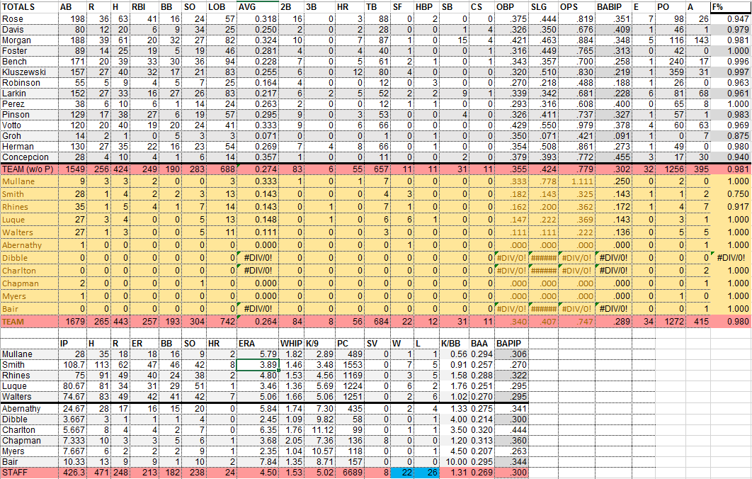Select the K/BB column header

tap(454, 343)
